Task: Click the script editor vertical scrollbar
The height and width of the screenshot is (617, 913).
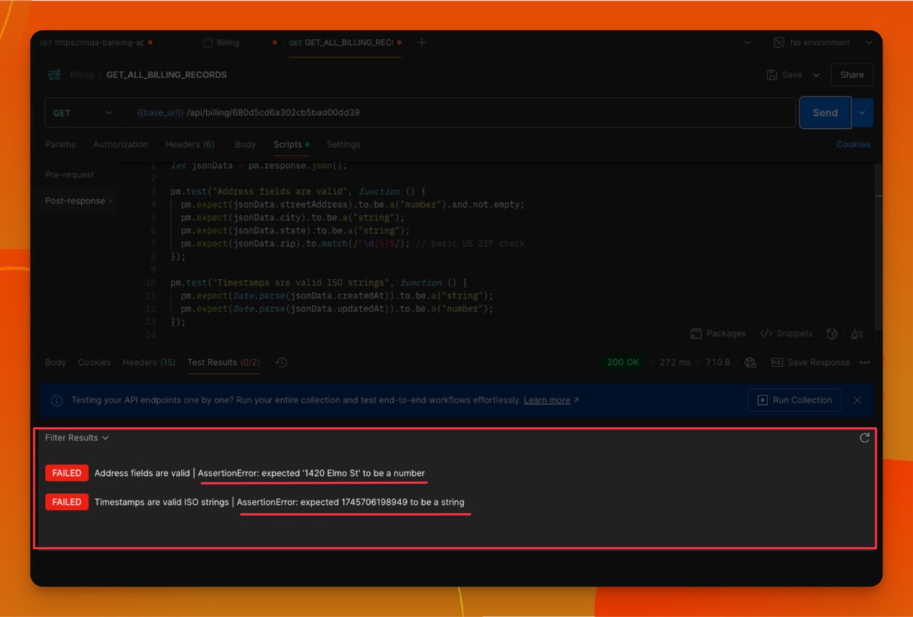Action: (879, 246)
